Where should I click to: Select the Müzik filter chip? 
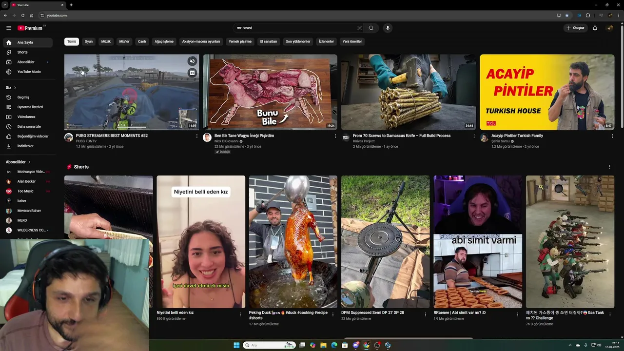106,41
